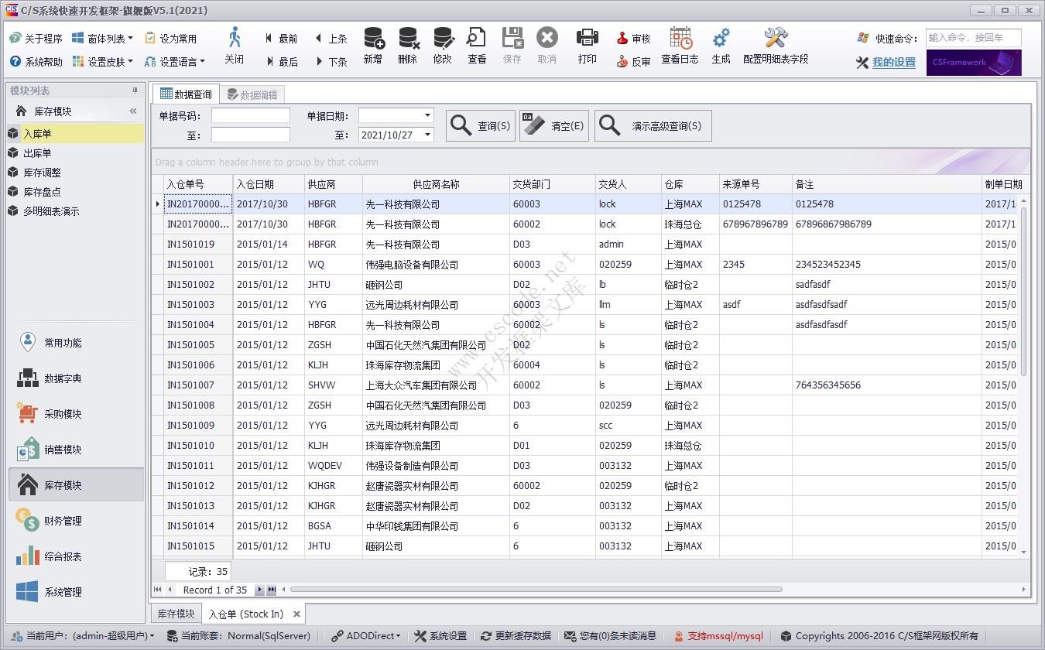Pin the 模块列表 panel with pushpin
The height and width of the screenshot is (650, 1045).
[135, 91]
